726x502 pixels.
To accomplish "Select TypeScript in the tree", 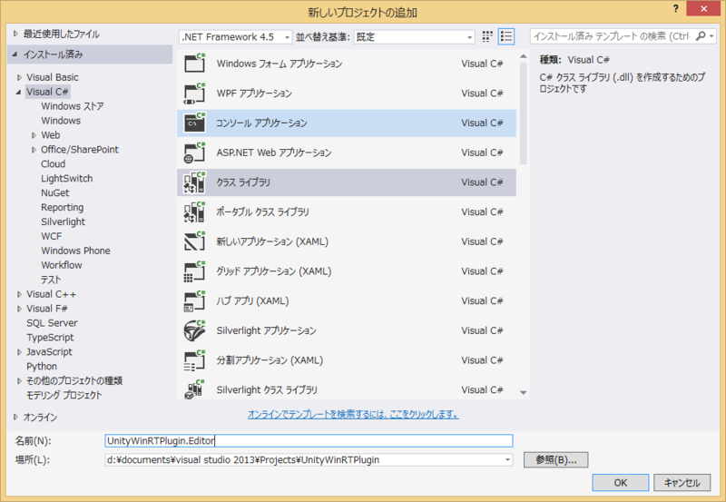I will point(50,337).
